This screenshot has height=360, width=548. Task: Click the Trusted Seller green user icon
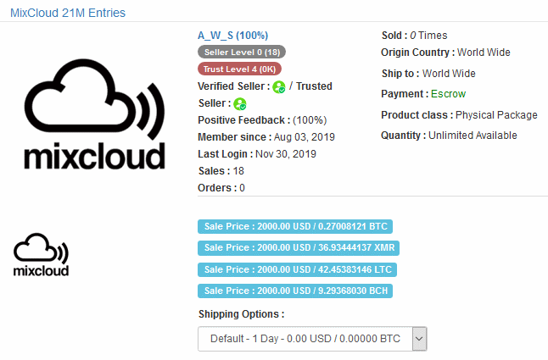(x=240, y=104)
